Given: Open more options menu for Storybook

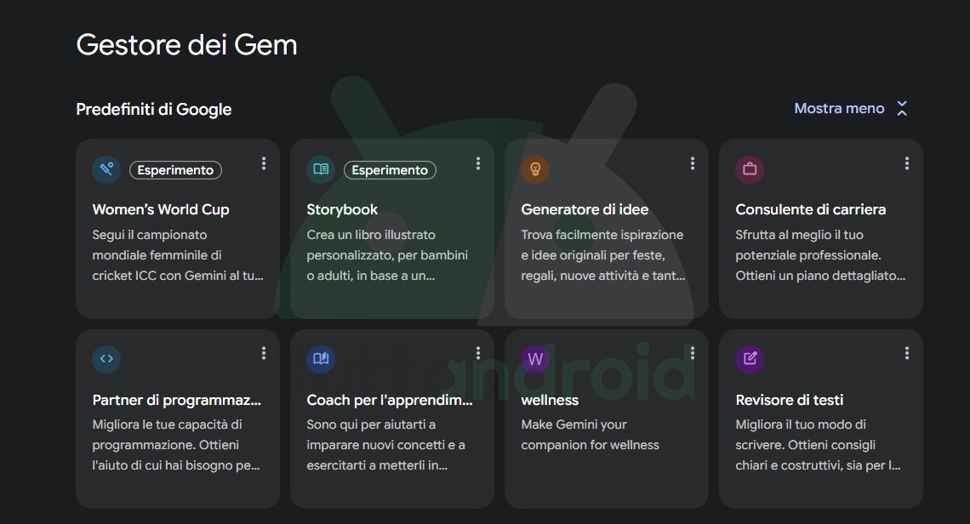Looking at the screenshot, I should 478,163.
